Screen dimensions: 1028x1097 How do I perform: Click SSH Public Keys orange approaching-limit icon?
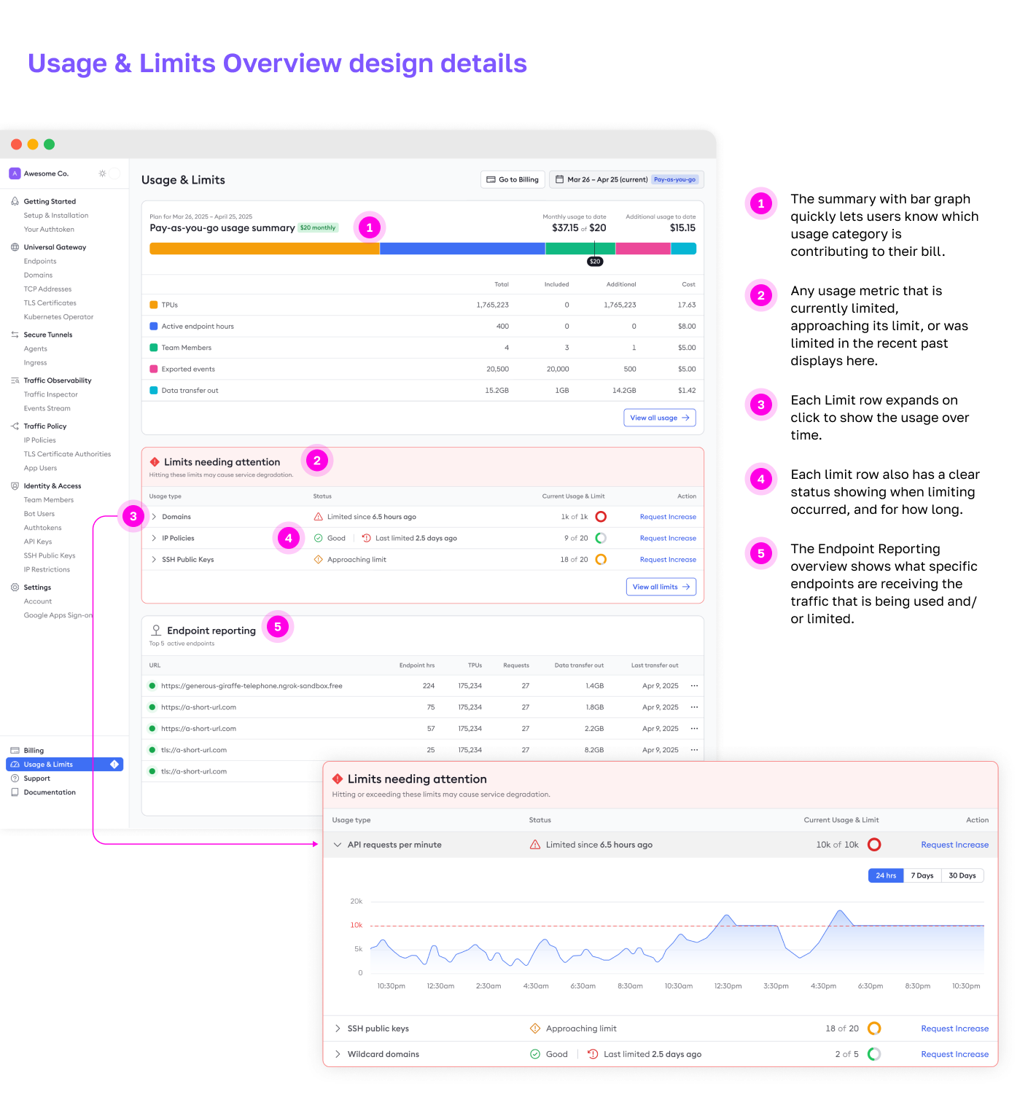pyautogui.click(x=319, y=560)
